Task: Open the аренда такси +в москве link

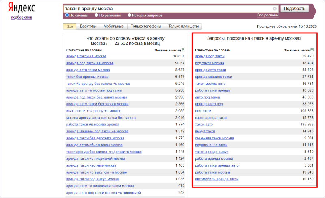Action: 86,56
